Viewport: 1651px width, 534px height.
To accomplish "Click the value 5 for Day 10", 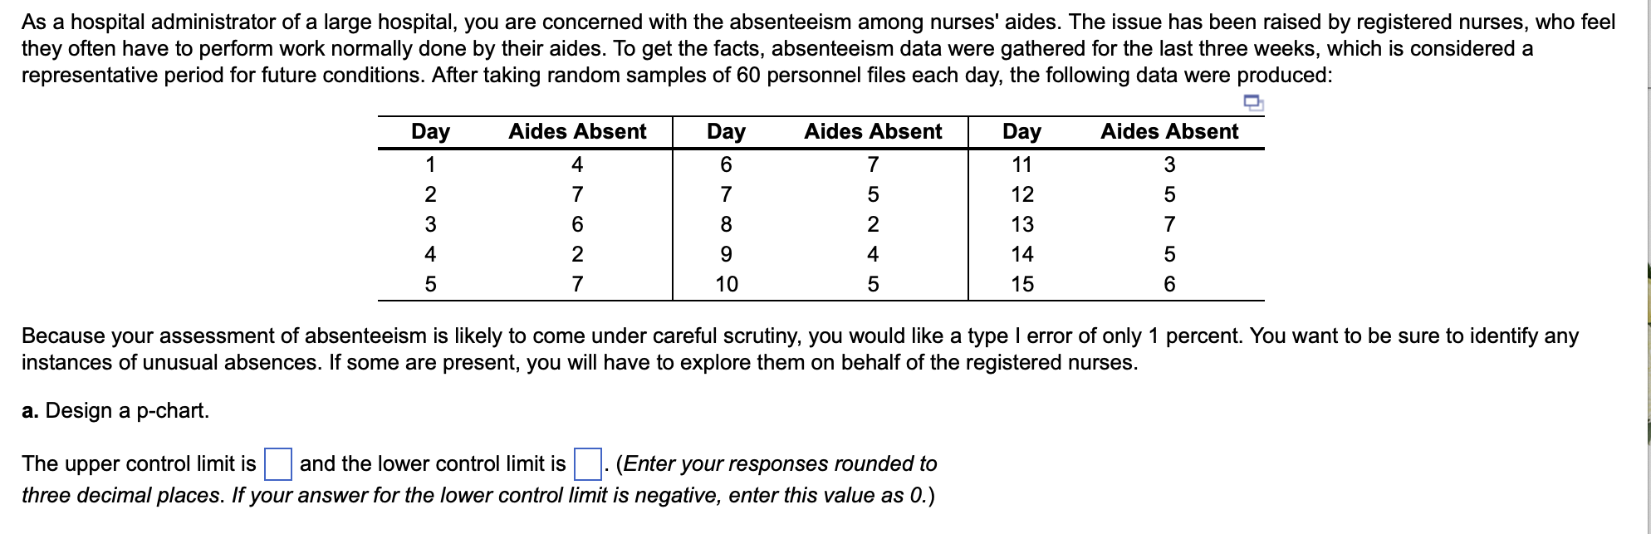I will (x=873, y=285).
